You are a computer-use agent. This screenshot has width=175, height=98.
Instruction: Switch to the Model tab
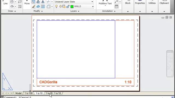click(18, 93)
